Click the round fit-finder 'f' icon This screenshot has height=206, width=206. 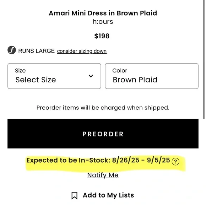click(12, 50)
